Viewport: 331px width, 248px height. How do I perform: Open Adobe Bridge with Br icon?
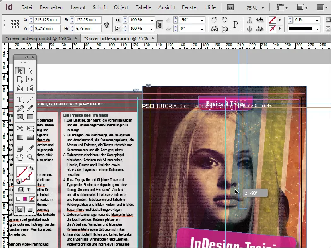point(230,7)
